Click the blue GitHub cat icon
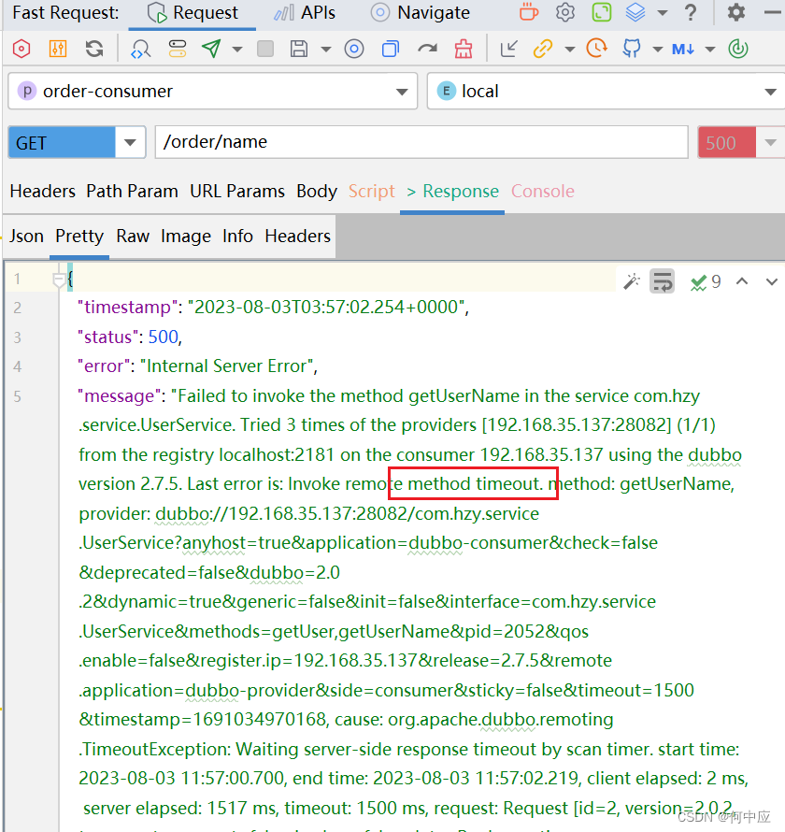 (632, 49)
